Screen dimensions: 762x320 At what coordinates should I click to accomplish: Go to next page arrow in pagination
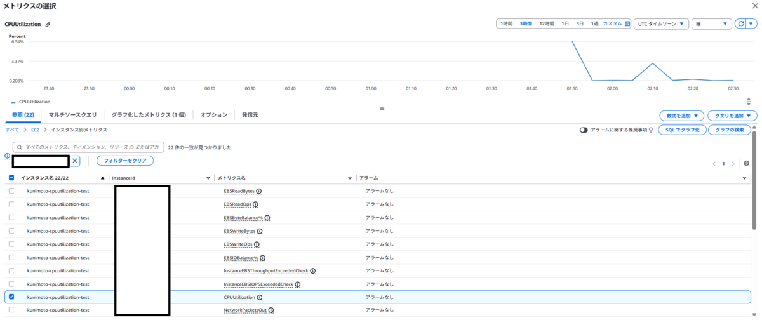point(733,163)
